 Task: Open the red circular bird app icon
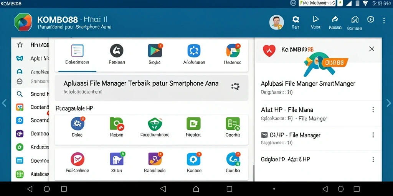(x=78, y=159)
